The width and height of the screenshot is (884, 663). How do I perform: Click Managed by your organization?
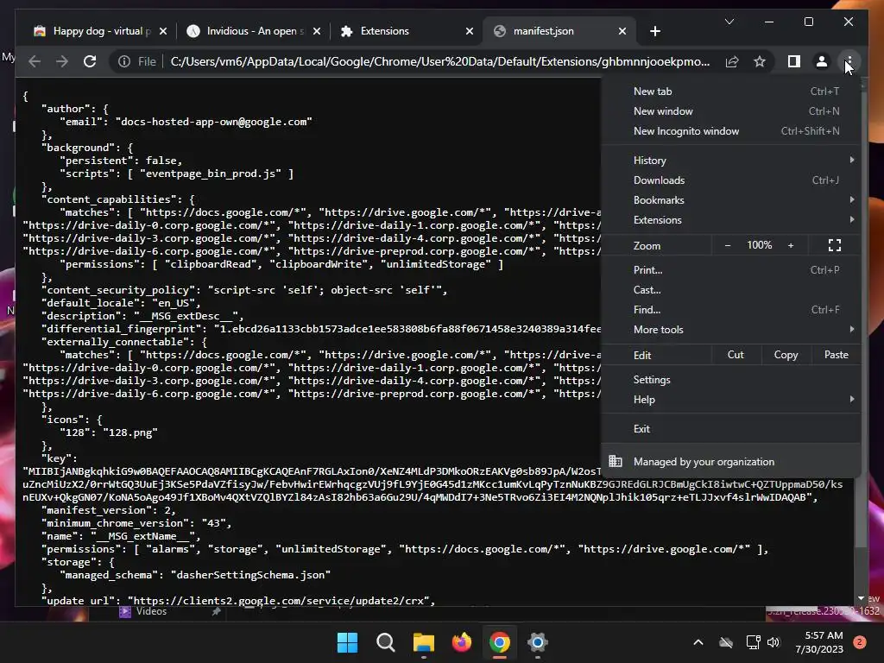(731, 462)
